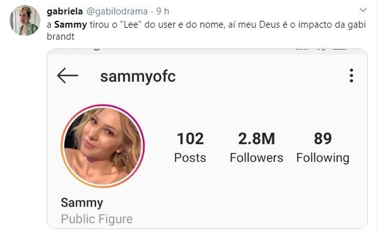This screenshot has width=378, height=231.
Task: Tap the back arrow beside sammyofc
Action: [x=68, y=76]
